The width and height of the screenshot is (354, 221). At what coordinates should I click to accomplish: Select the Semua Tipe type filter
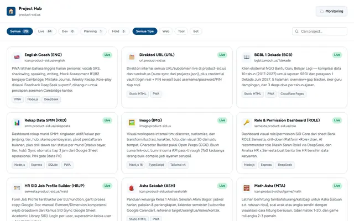coord(145,31)
